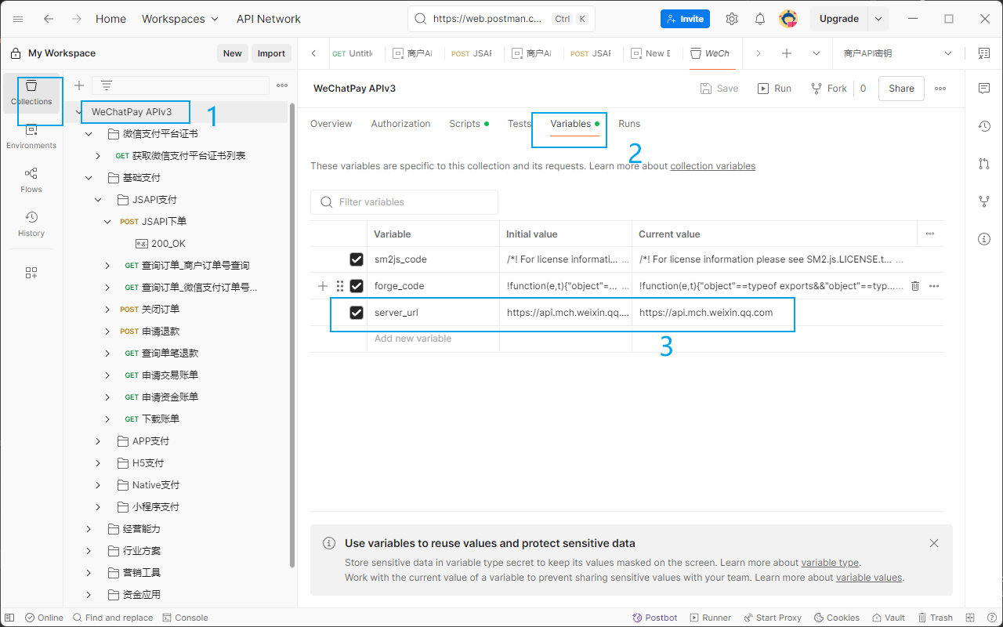
Task: Expand the 营销工具 folder
Action: (89, 573)
